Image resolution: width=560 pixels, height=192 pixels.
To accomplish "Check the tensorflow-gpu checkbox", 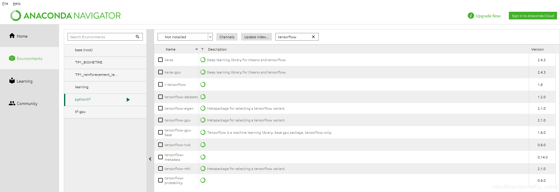I will click(x=161, y=120).
